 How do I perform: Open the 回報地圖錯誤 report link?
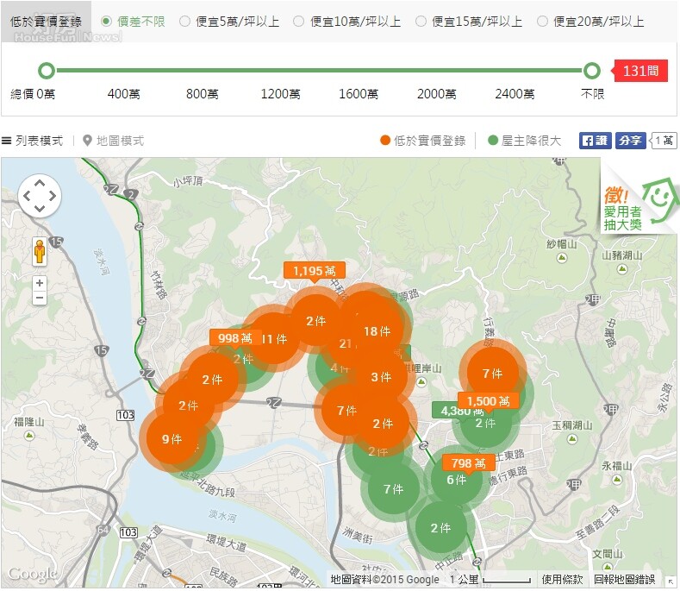pos(624,579)
